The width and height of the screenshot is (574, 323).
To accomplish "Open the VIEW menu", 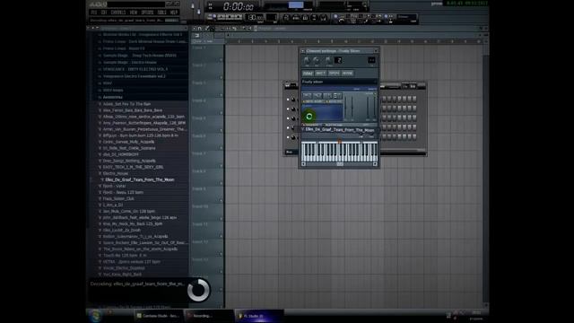I will [134, 13].
